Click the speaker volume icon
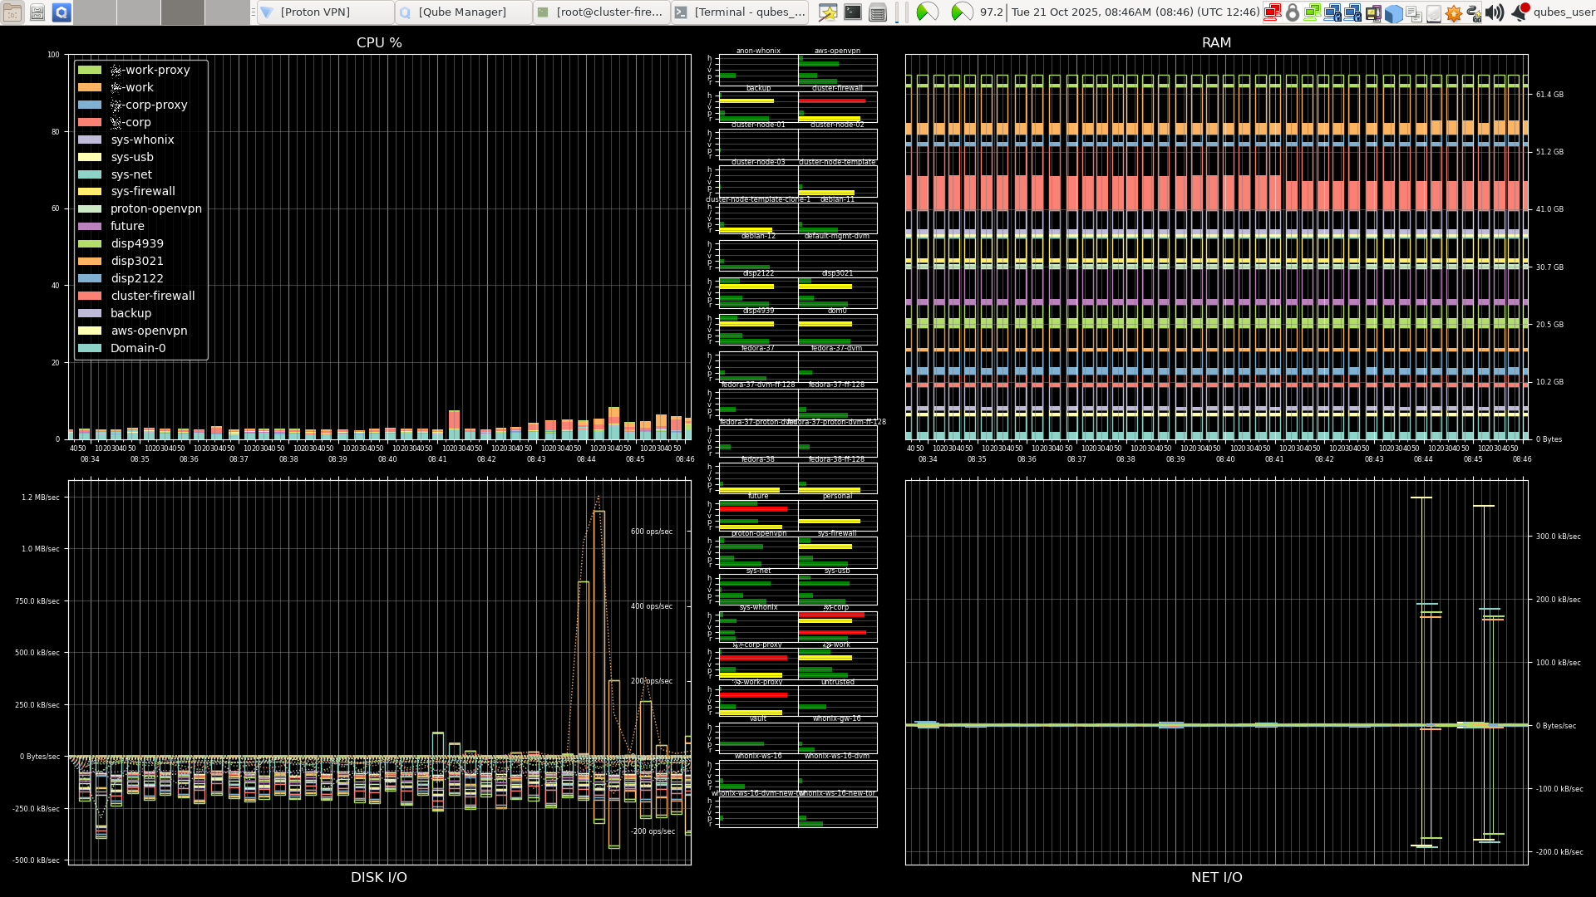The image size is (1596, 897). 1495,12
